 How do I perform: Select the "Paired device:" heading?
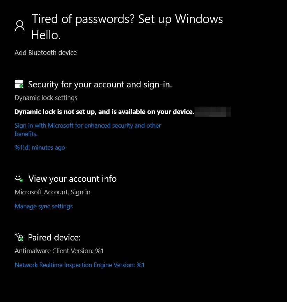point(54,237)
